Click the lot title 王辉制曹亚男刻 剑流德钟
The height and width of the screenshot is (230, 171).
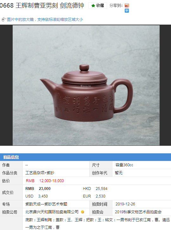tap(50, 6)
